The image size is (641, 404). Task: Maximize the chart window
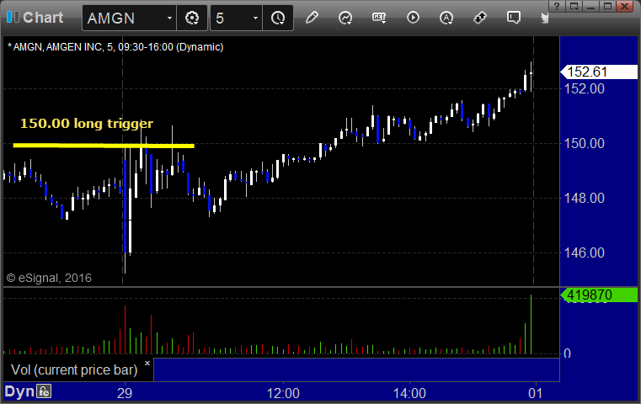[x=607, y=6]
